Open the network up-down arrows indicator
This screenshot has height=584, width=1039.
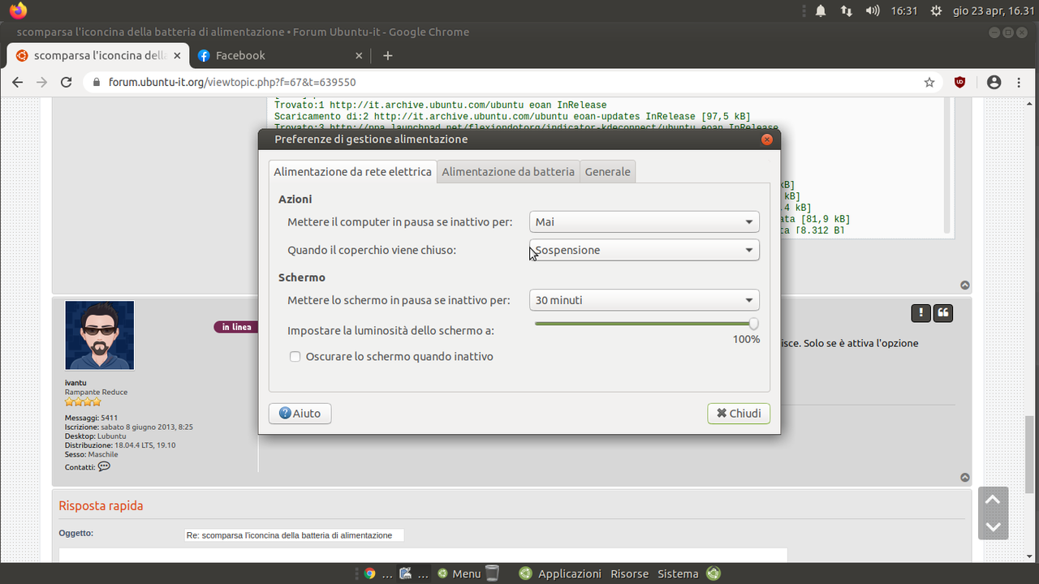tap(846, 11)
